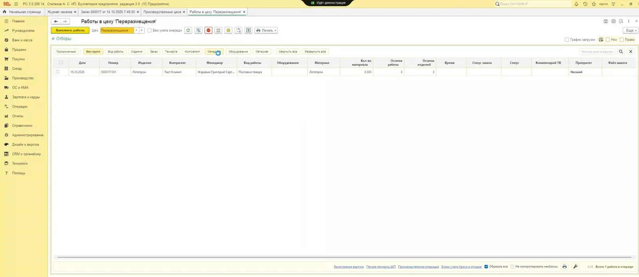Click the green refresh icon in the toolbar
The image size is (639, 277).
[188, 30]
